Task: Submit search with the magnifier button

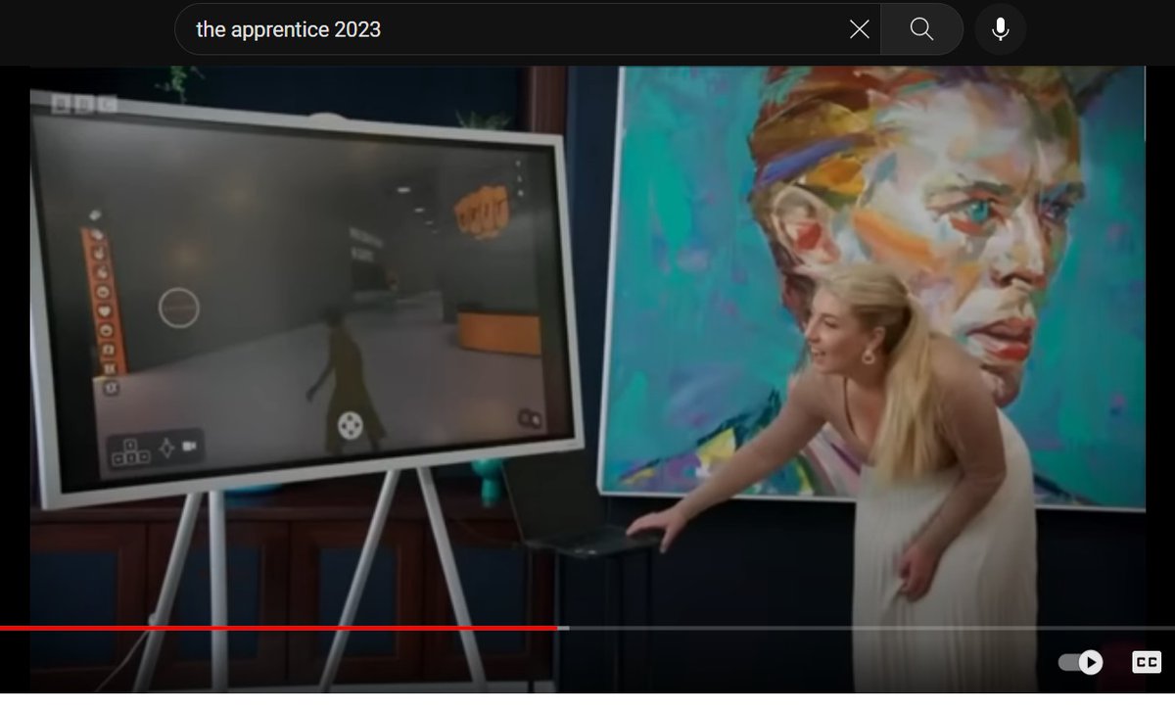Action: pyautogui.click(x=921, y=29)
